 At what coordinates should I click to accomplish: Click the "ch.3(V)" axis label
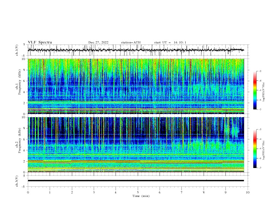(17, 181)
